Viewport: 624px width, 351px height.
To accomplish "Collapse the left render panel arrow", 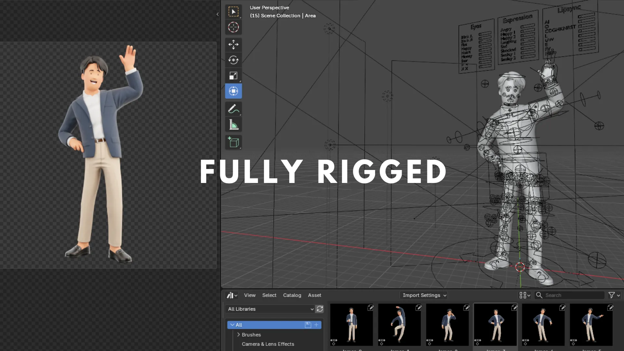I will click(217, 14).
